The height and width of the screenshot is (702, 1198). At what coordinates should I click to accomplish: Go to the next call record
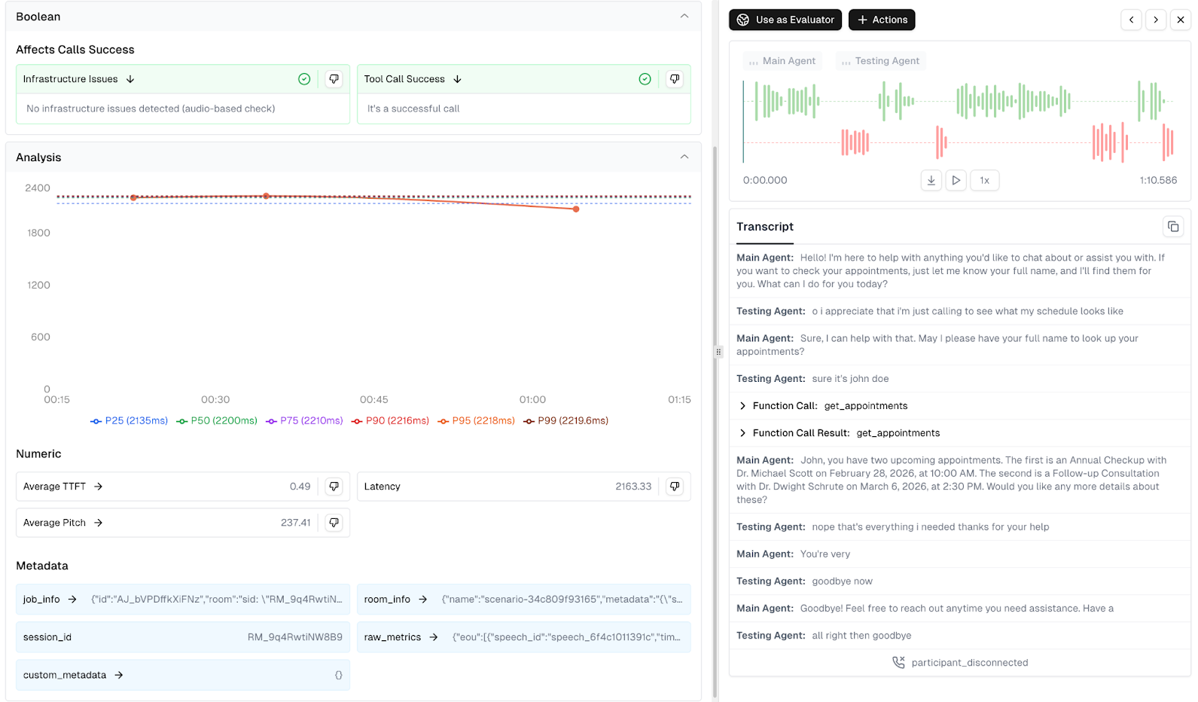[x=1156, y=20]
